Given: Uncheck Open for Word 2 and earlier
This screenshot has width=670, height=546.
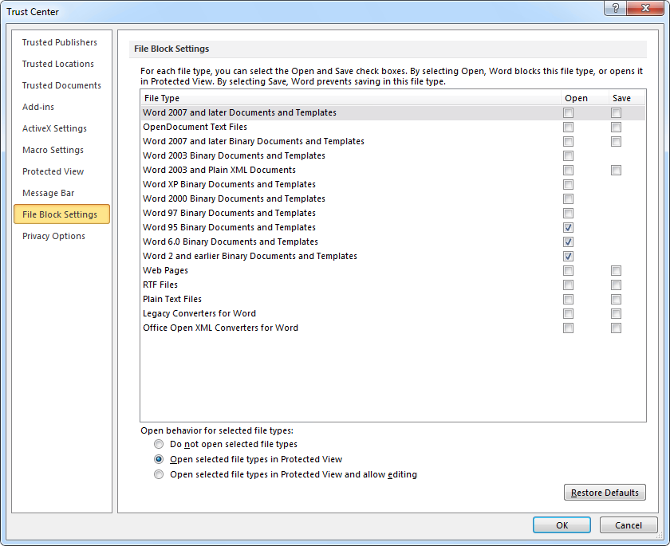Looking at the screenshot, I should (568, 256).
